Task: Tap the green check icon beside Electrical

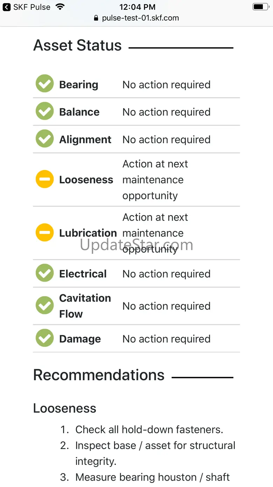Action: 45,273
